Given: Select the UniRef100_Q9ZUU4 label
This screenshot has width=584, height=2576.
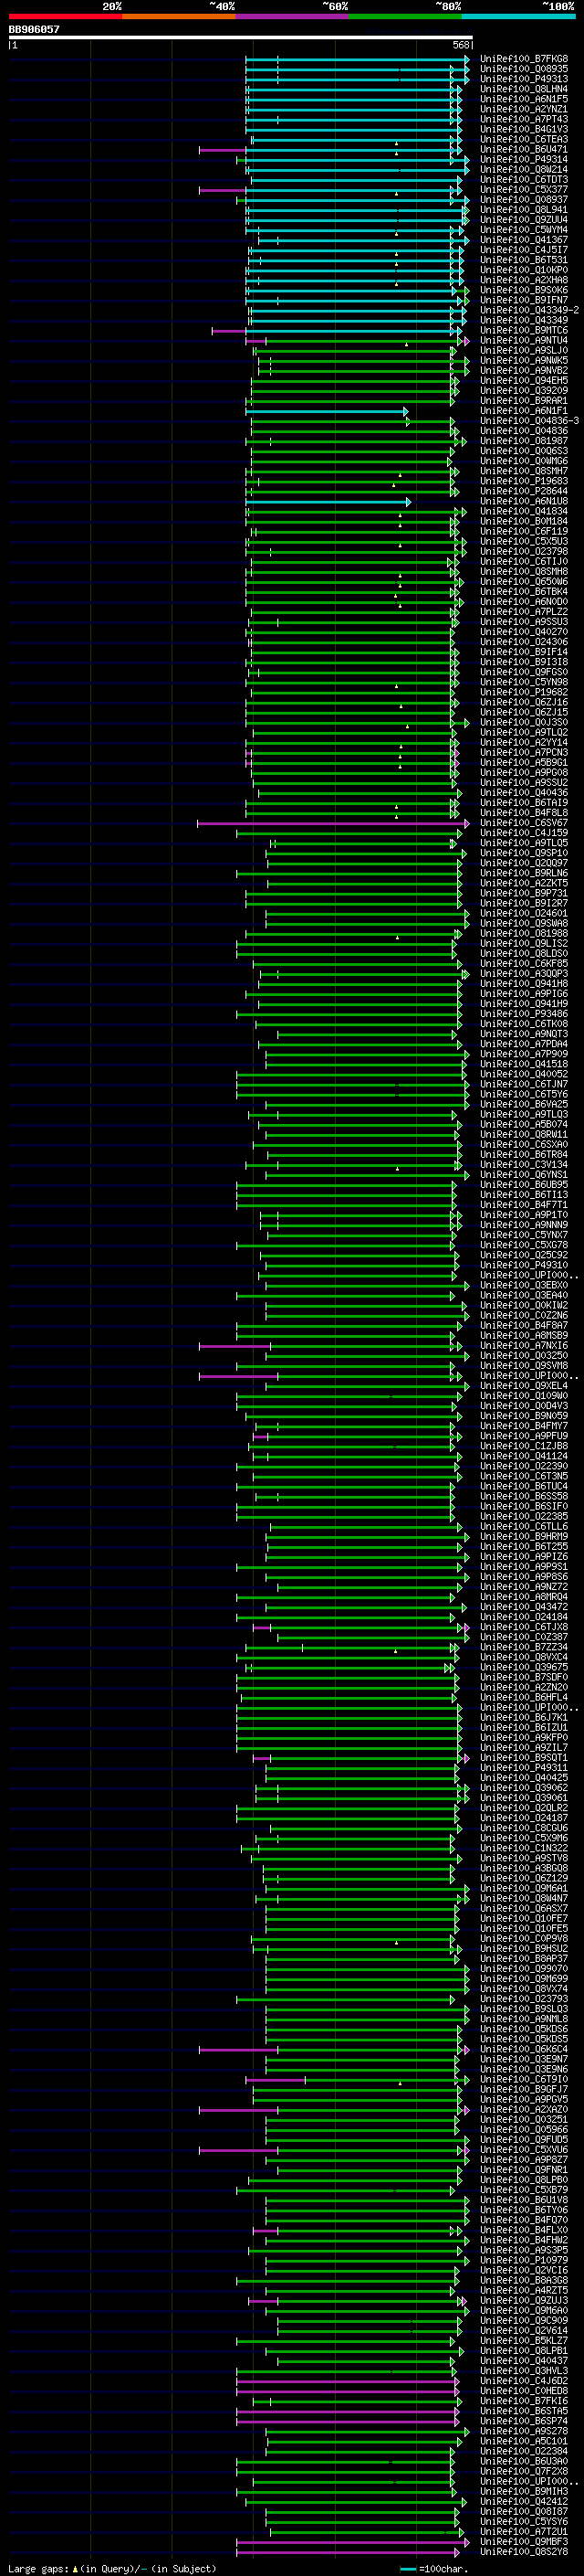Looking at the screenshot, I should (524, 220).
